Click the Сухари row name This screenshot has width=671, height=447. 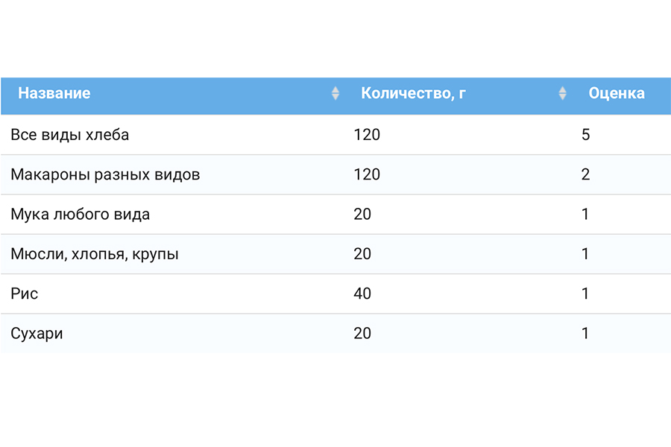pyautogui.click(x=37, y=334)
